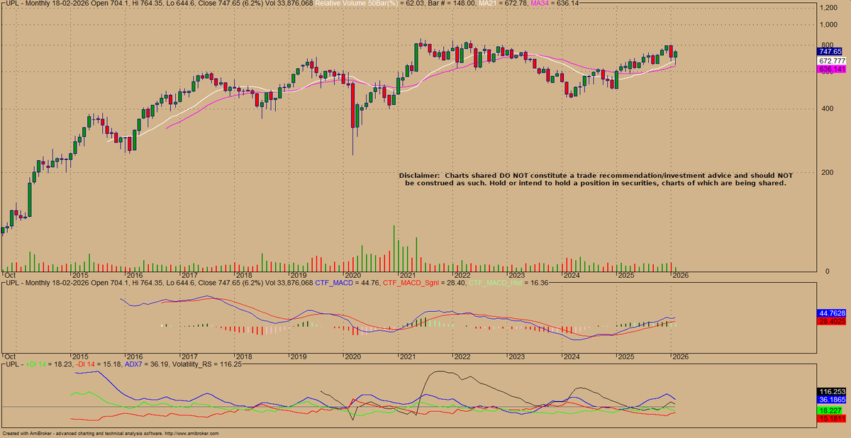Click the 2020 year label under the price pane
This screenshot has height=438, width=851.
tap(352, 275)
